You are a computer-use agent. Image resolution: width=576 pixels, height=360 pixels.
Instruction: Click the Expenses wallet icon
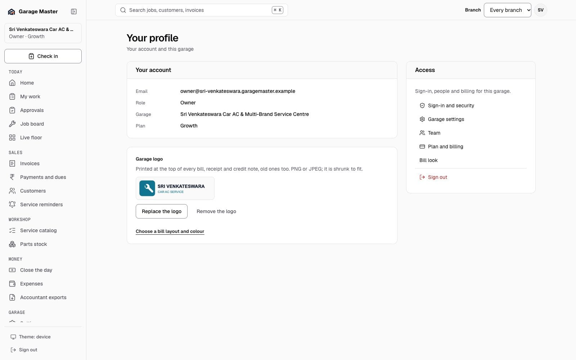tap(12, 284)
